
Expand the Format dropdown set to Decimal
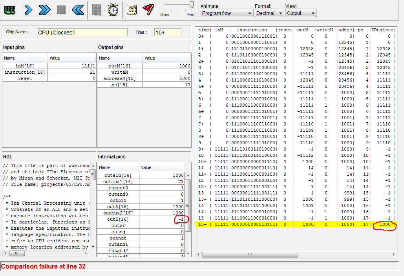coord(269,13)
